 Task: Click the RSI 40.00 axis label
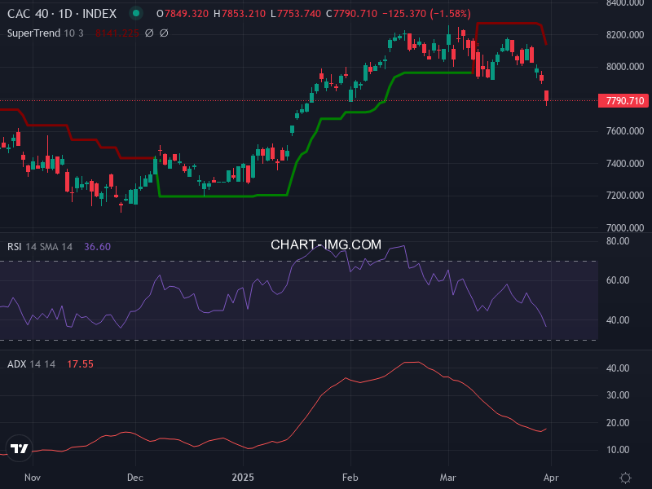pyautogui.click(x=618, y=320)
